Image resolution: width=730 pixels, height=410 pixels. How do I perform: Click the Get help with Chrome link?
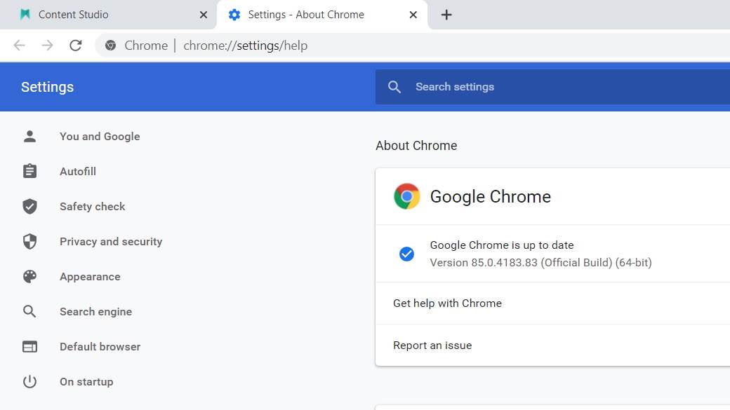coord(447,303)
